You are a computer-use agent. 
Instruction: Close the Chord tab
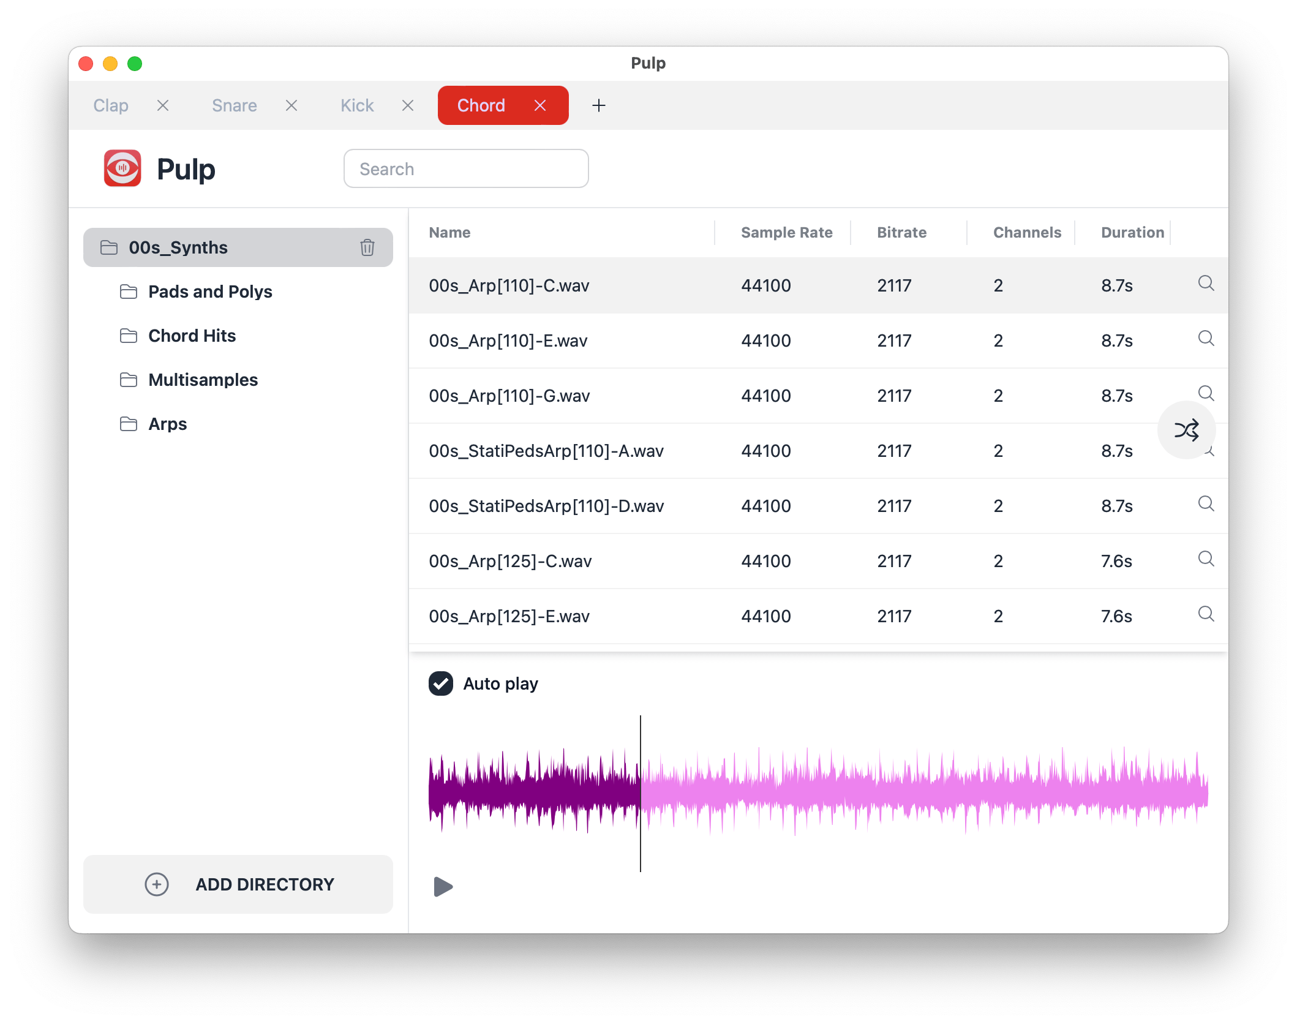pos(539,105)
